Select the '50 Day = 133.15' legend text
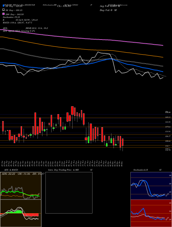The width and height of the screenshot is (172, 227). [14, 10]
